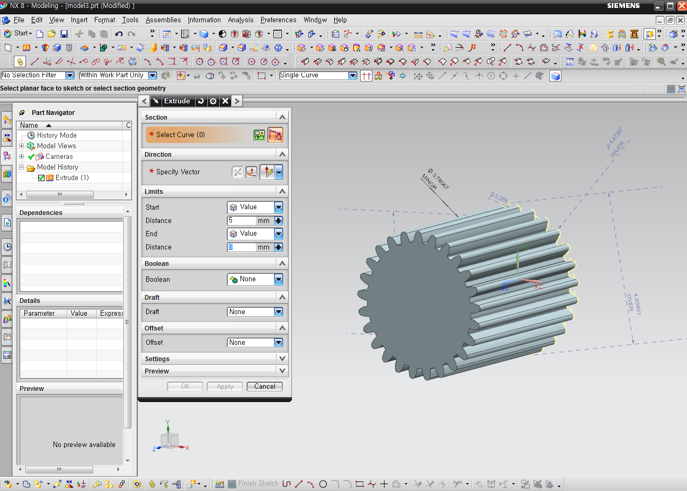Open the Offset None dropdown
687x491 pixels.
coord(279,343)
